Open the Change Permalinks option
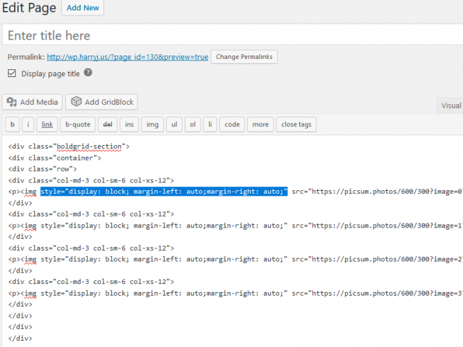The image size is (463, 347). 244,57
